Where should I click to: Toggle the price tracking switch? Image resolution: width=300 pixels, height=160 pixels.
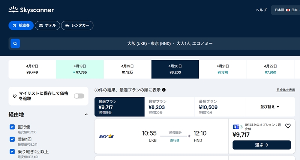tap(79, 96)
